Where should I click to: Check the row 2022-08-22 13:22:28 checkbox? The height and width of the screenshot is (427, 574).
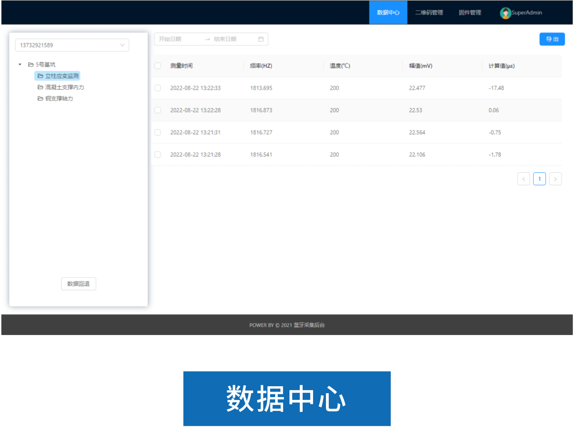(x=158, y=110)
